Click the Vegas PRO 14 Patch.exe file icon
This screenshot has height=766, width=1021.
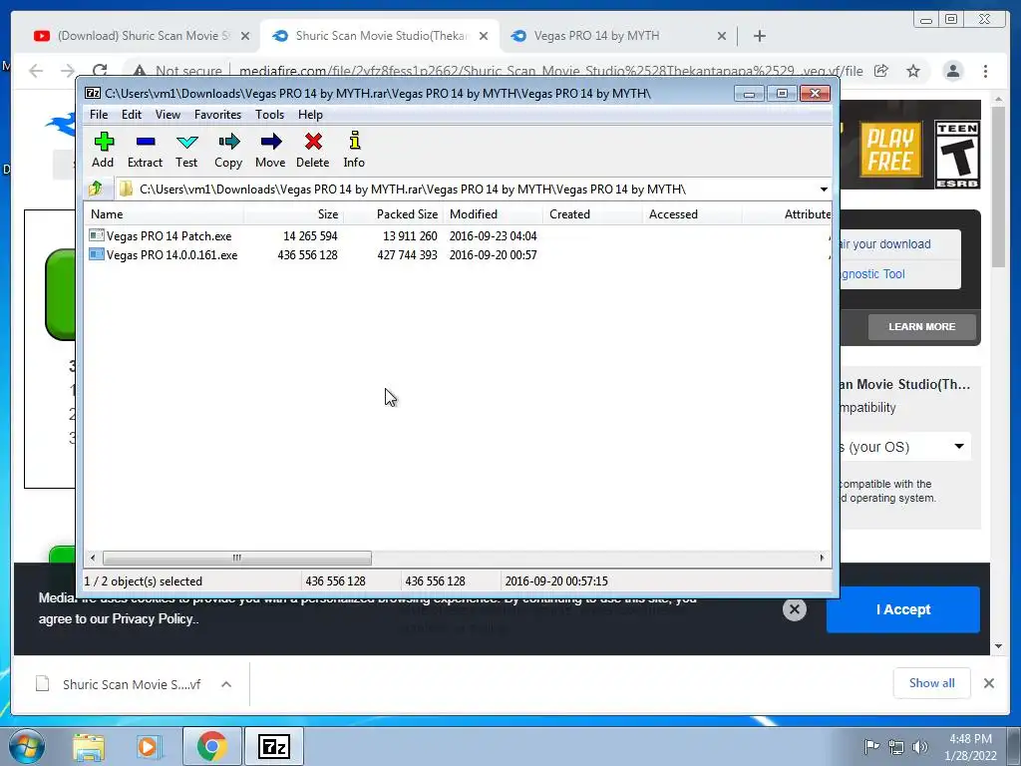[x=97, y=235]
